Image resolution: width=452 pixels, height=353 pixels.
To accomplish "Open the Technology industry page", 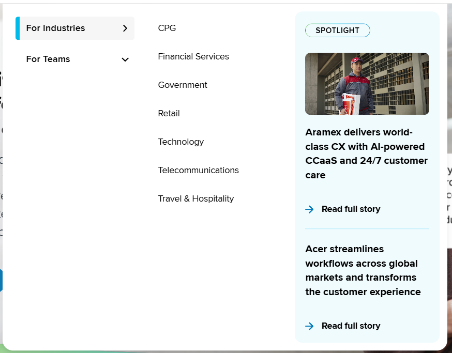I will (x=181, y=142).
